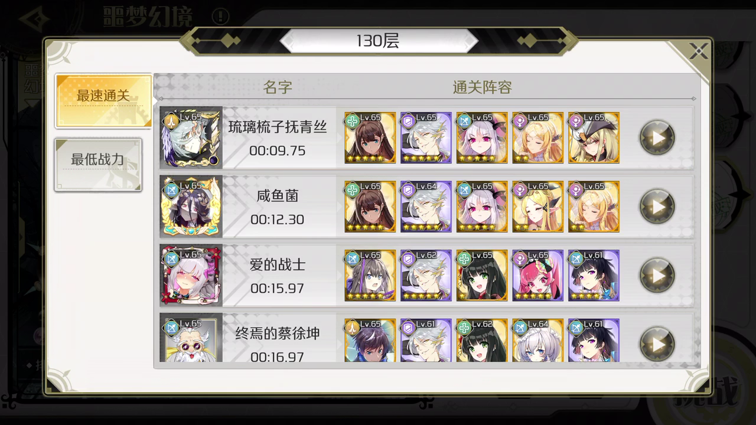The image size is (756, 425).
Task: Play replay for 爱的战士's clear
Action: (x=657, y=275)
